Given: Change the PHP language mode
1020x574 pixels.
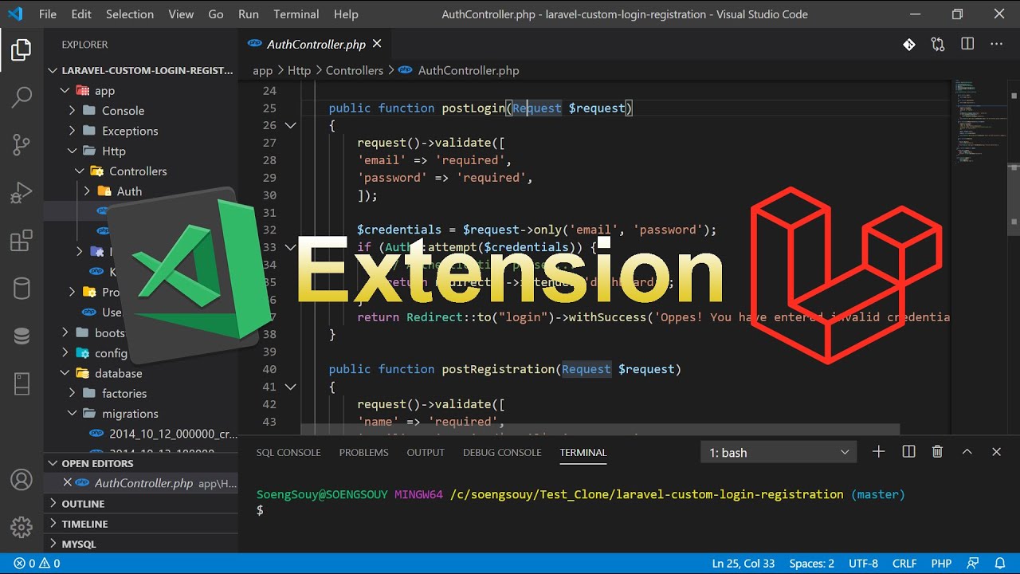Looking at the screenshot, I should pyautogui.click(x=941, y=564).
